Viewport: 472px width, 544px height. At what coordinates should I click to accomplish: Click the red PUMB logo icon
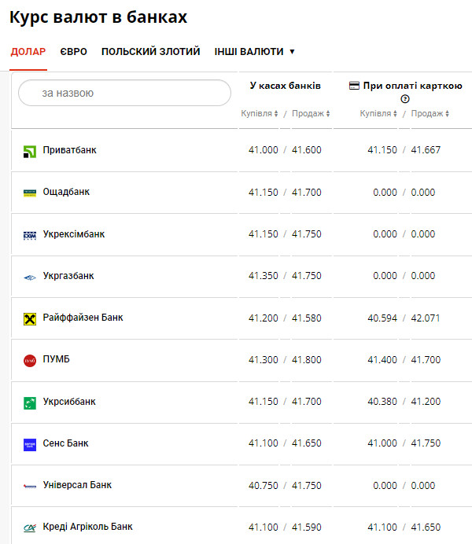pyautogui.click(x=30, y=360)
